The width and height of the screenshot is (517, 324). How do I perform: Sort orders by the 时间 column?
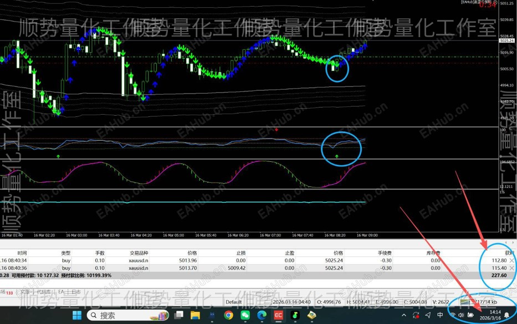22,253
